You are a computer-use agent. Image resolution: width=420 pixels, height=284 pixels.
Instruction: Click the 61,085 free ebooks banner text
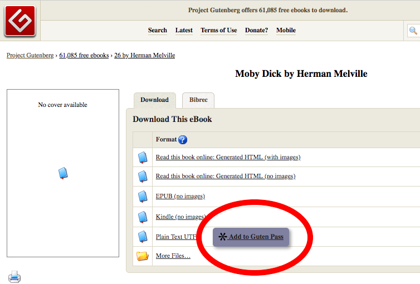click(x=268, y=10)
